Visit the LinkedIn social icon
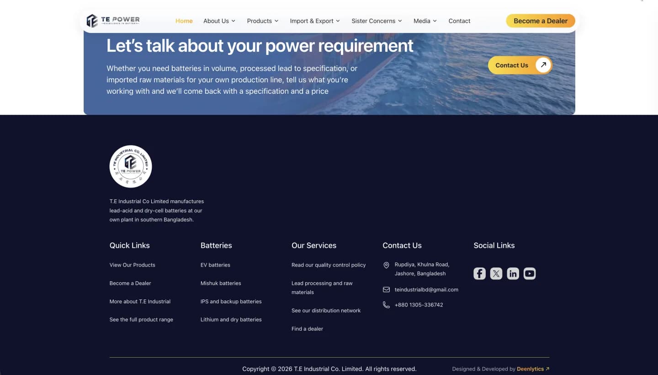 tap(513, 273)
